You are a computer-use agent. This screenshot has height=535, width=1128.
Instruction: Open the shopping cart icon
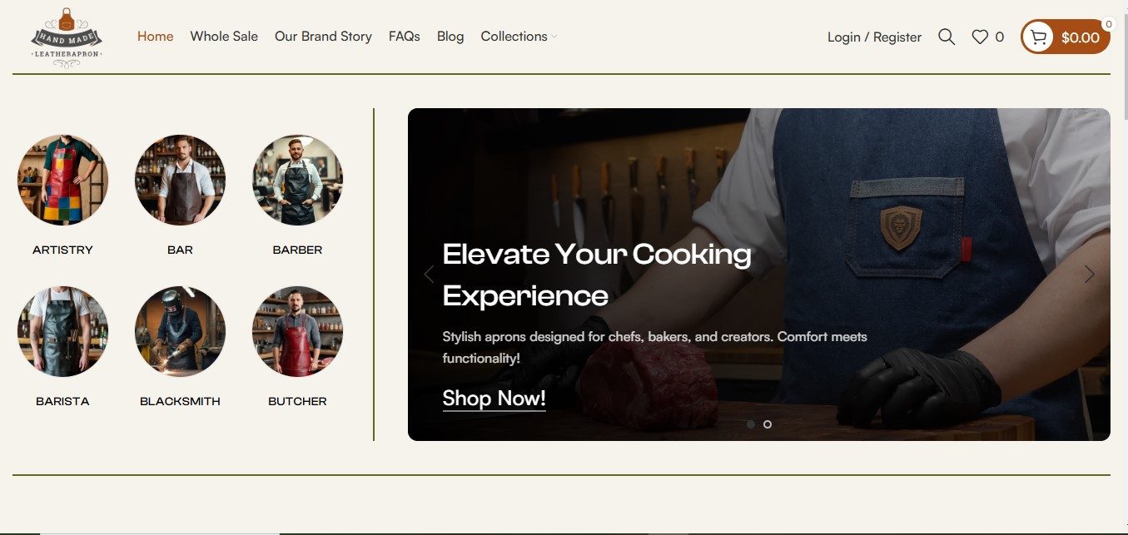point(1038,37)
